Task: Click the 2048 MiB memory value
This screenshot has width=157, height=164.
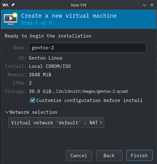Action: click(40, 75)
